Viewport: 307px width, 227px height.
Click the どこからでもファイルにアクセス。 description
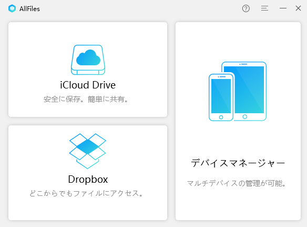pos(86,193)
